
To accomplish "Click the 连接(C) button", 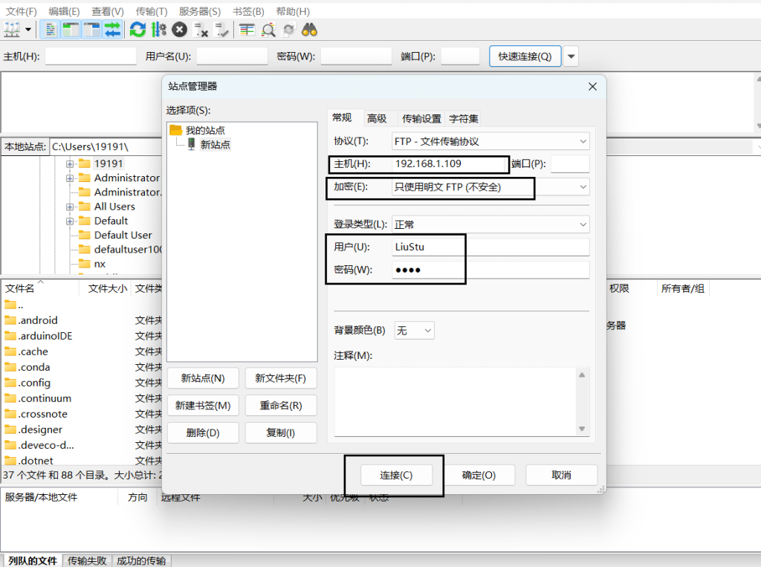I will tap(396, 475).
